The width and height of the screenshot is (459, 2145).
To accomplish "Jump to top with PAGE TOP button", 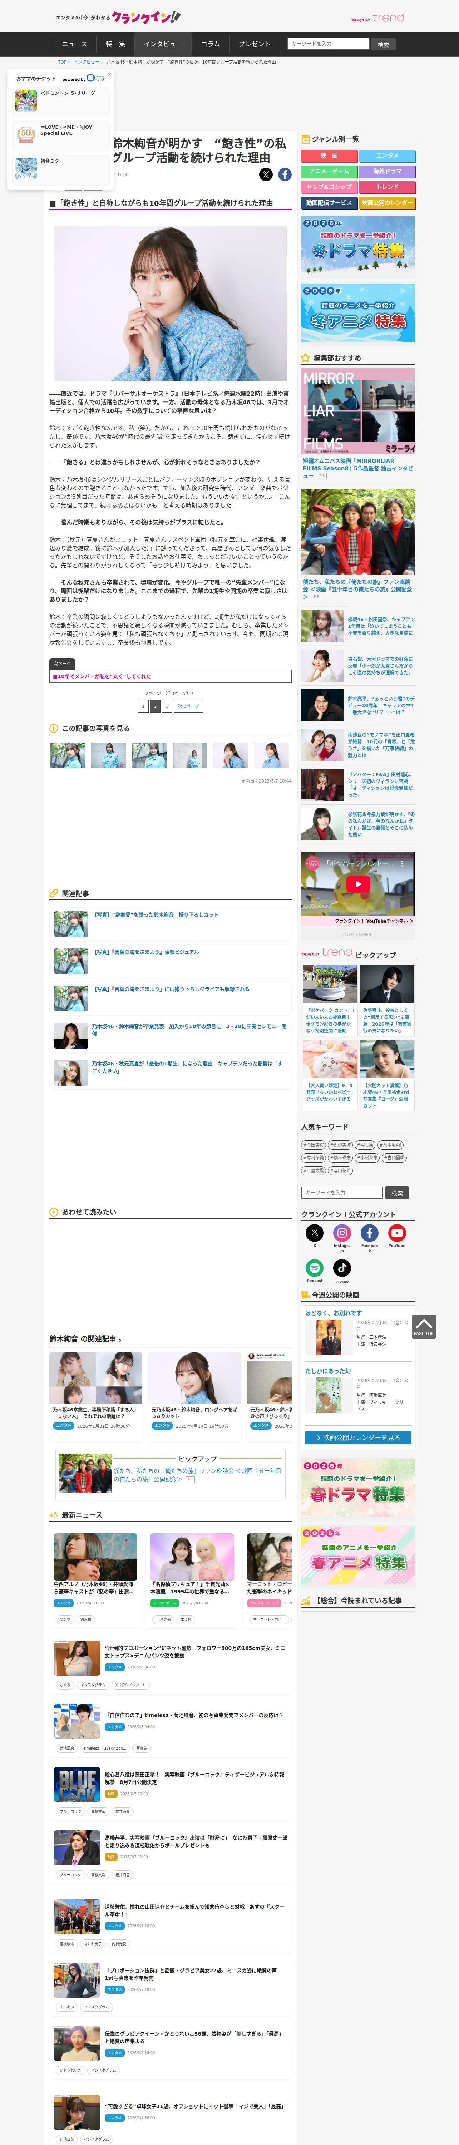I will [x=423, y=1326].
